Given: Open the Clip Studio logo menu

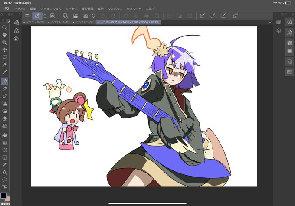Looking at the screenshot, I should (7, 9).
